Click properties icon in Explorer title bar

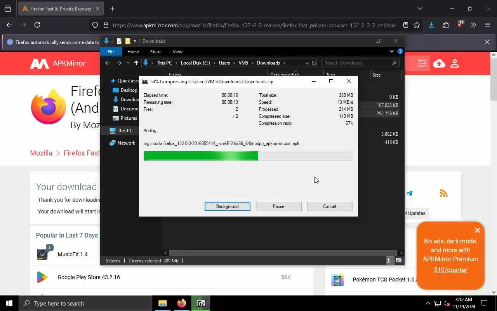pyautogui.click(x=119, y=41)
